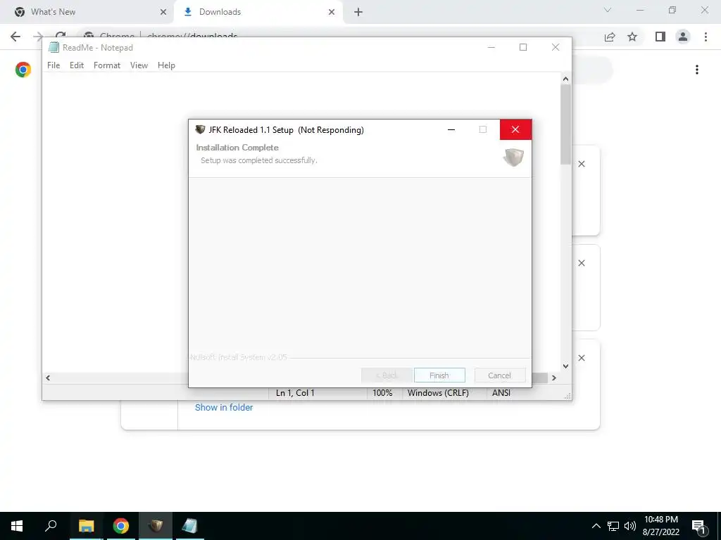Click the Windows (CRLF) status text
The image size is (721, 540).
click(x=438, y=393)
